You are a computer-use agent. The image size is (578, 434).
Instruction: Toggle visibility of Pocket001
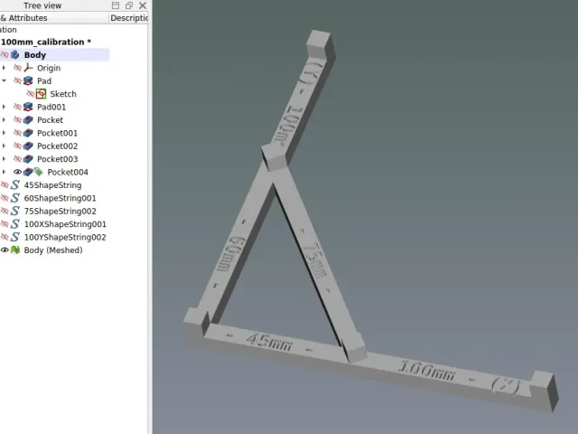point(17,133)
